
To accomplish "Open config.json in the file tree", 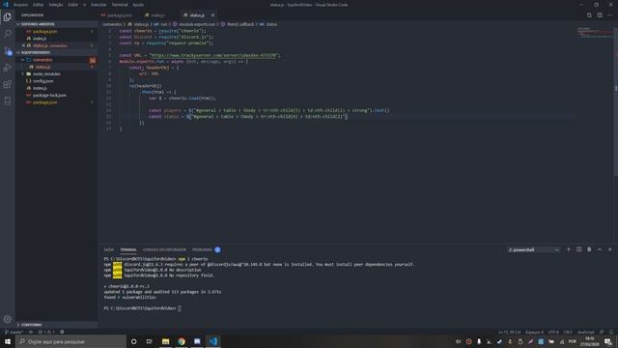I will click(42, 81).
